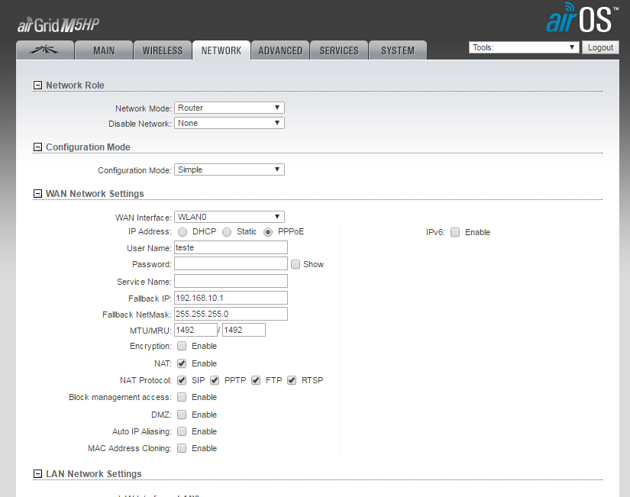The height and width of the screenshot is (497, 630).
Task: Open the Tools dropdown
Action: pyautogui.click(x=524, y=47)
